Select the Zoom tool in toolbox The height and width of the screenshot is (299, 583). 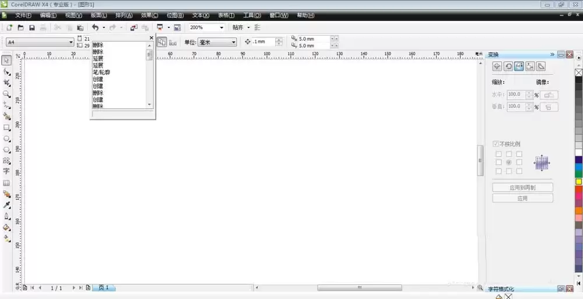pos(6,93)
